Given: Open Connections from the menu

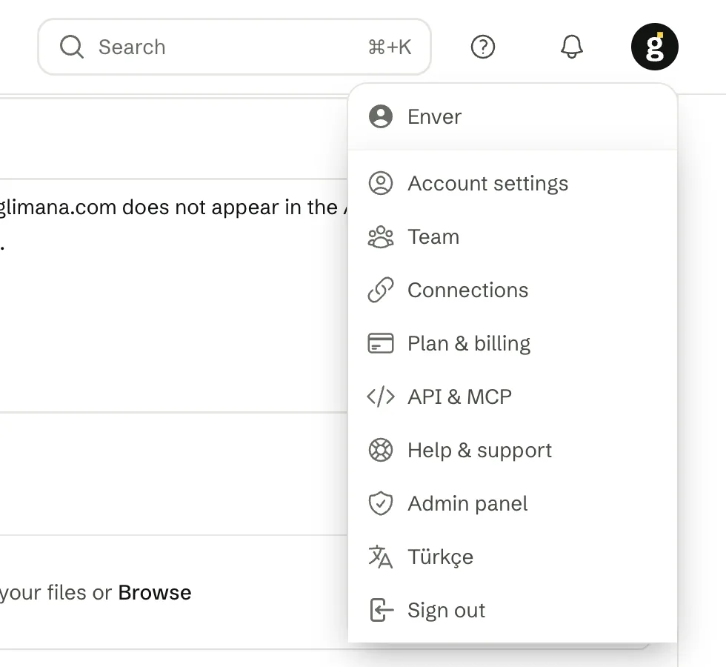Looking at the screenshot, I should coord(513,290).
